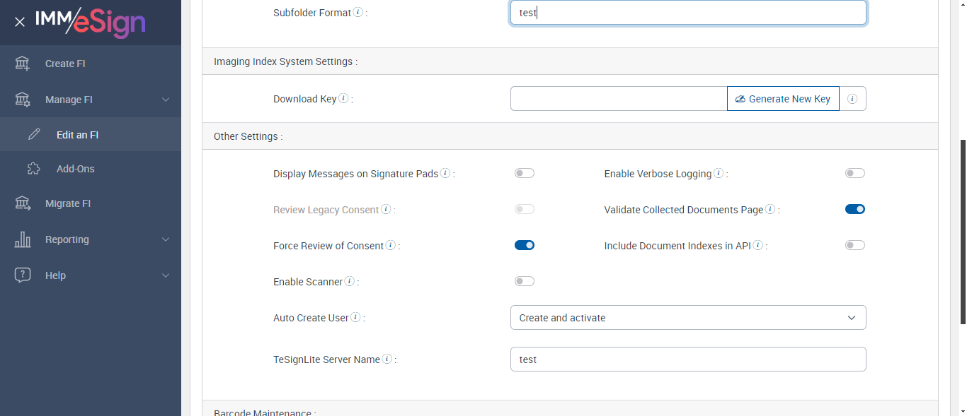Open the Auto Create User dropdown
The width and height of the screenshot is (967, 416).
tap(688, 318)
